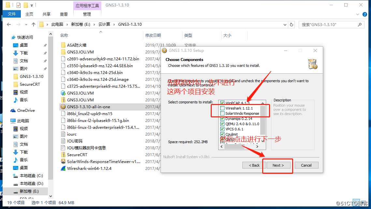Collapse the ribbon chevron
371x209 pixels.
(x=358, y=14)
